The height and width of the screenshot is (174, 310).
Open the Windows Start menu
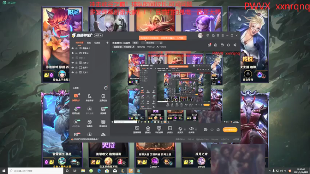pos(4,171)
